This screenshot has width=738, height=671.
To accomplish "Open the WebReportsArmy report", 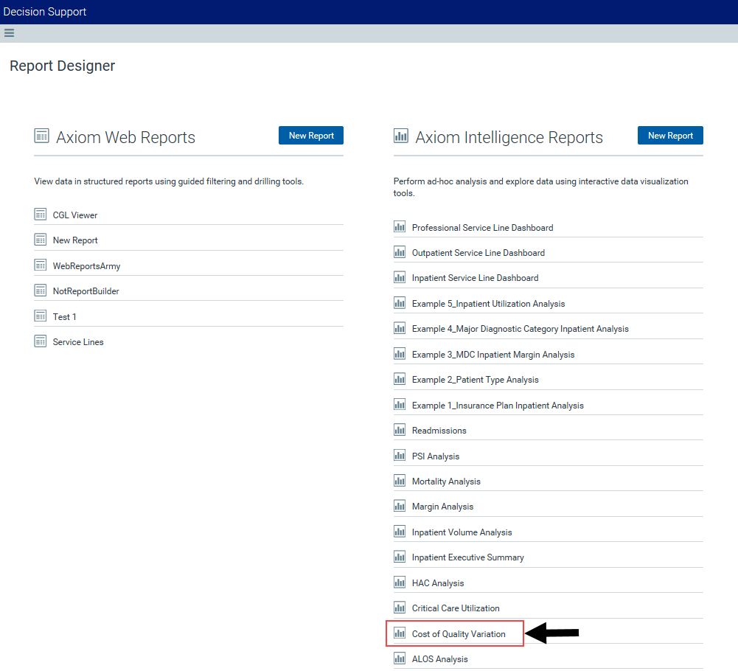I will pyautogui.click(x=86, y=266).
